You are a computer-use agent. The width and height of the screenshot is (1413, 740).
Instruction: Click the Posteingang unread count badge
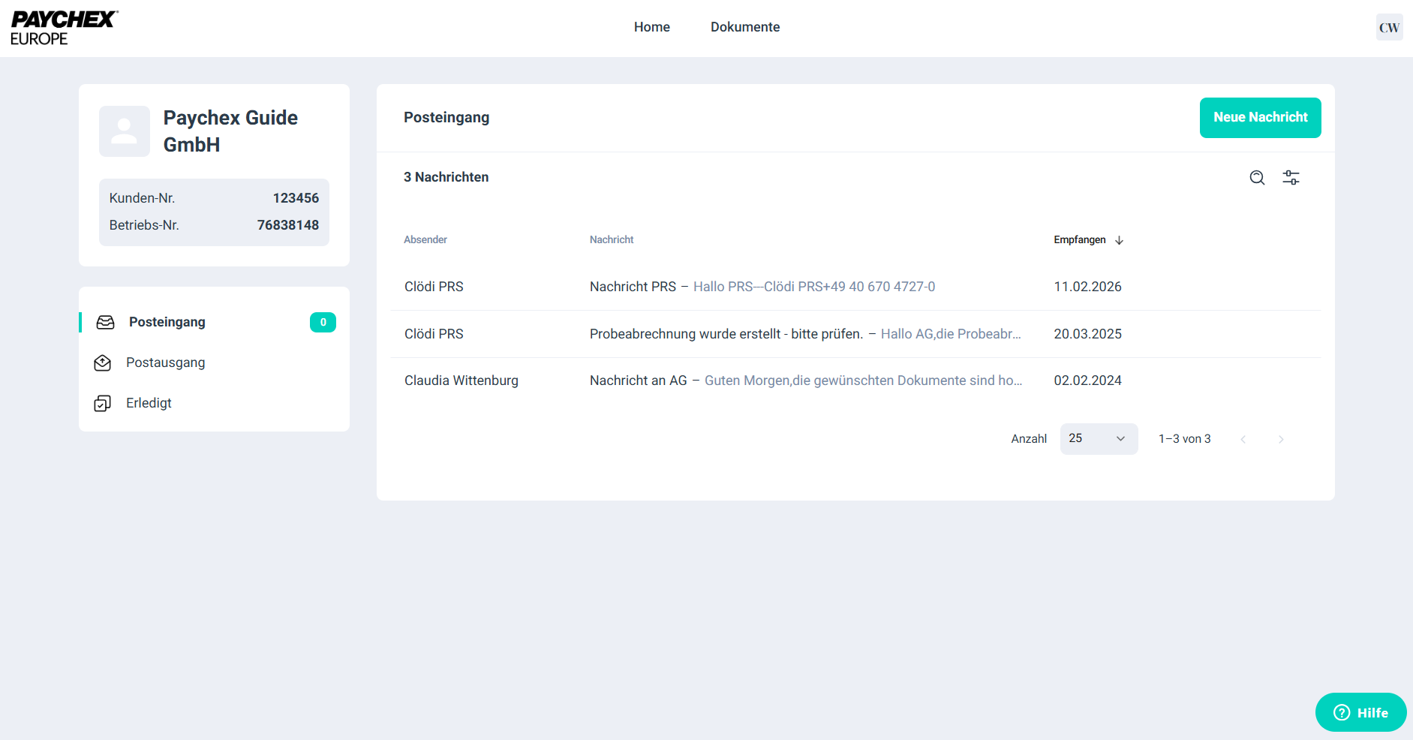coord(323,323)
